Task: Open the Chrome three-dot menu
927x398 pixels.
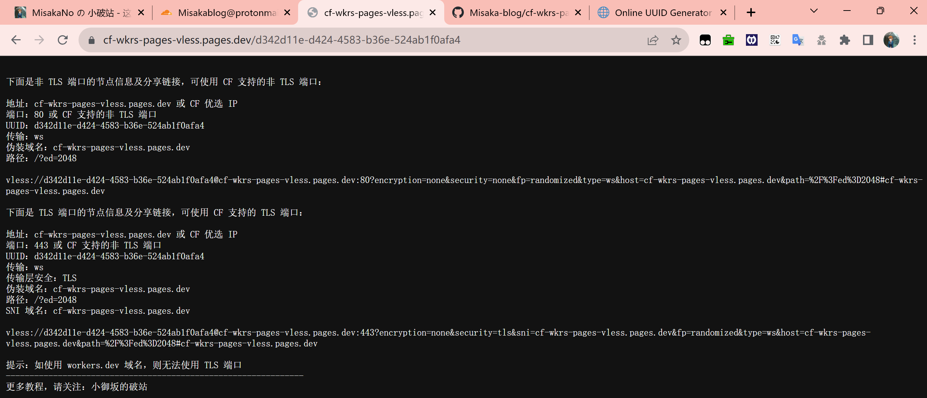Action: tap(915, 40)
